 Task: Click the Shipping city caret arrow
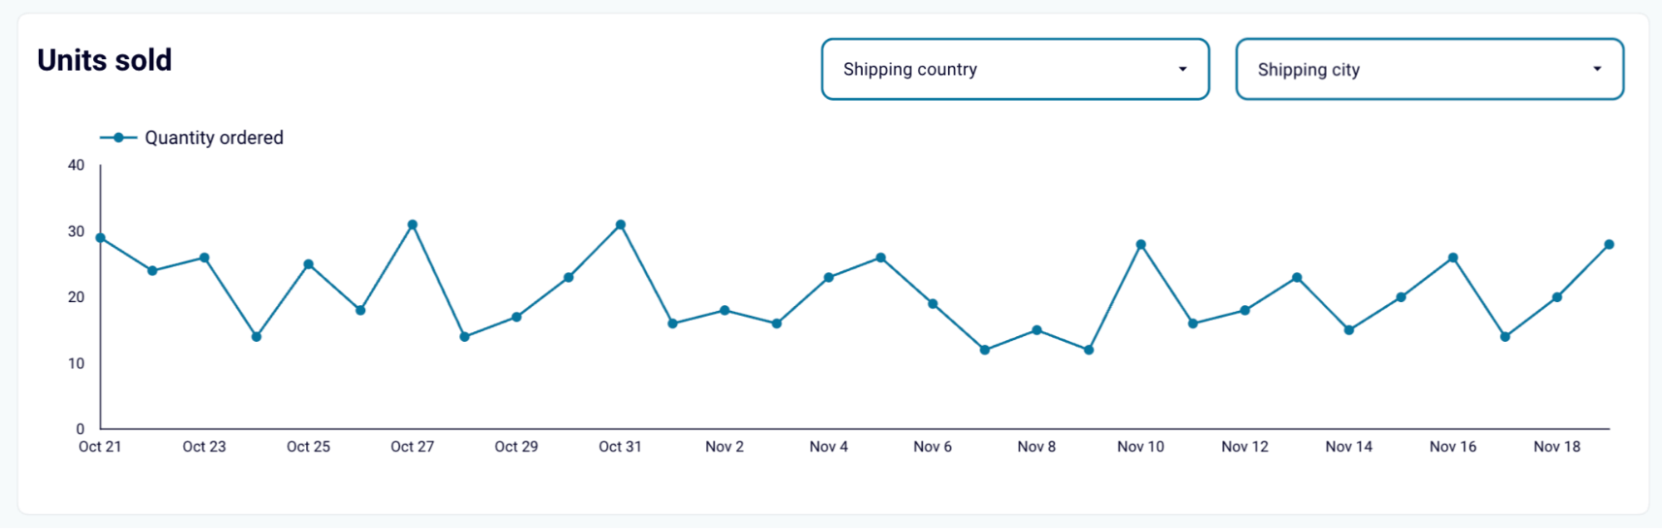[1596, 69]
